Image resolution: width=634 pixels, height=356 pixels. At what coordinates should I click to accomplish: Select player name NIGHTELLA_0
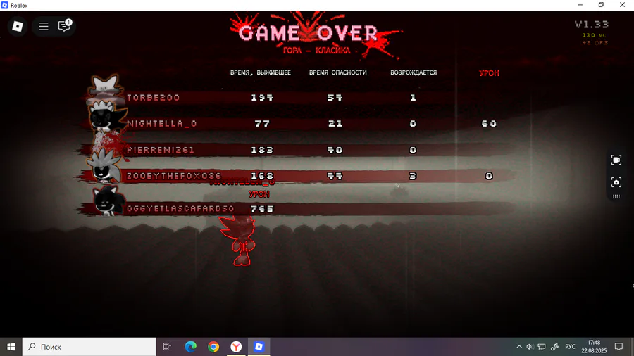162,124
